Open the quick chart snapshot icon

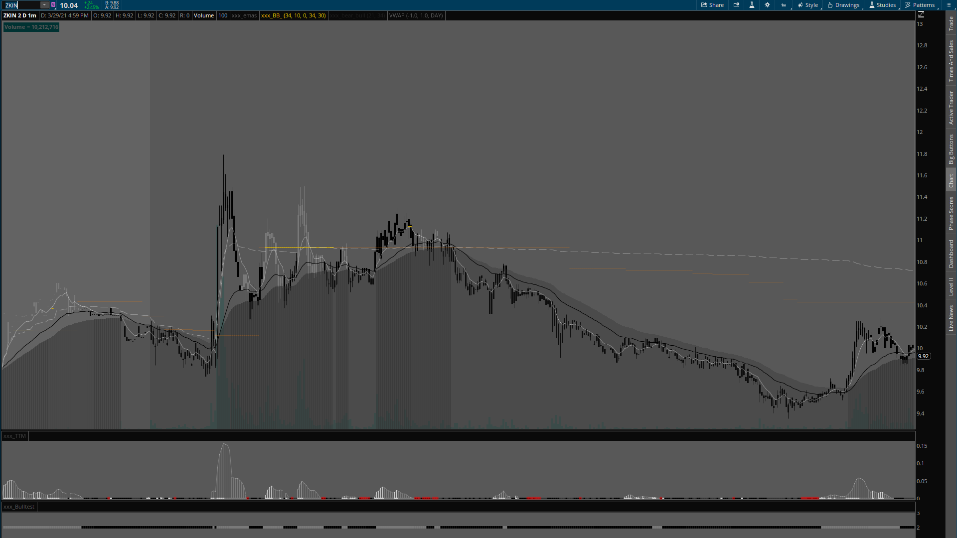736,5
